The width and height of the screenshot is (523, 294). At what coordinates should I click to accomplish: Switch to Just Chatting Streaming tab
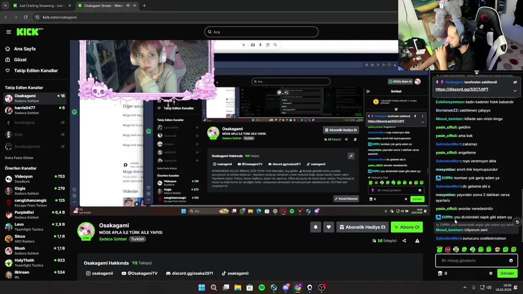coord(41,6)
